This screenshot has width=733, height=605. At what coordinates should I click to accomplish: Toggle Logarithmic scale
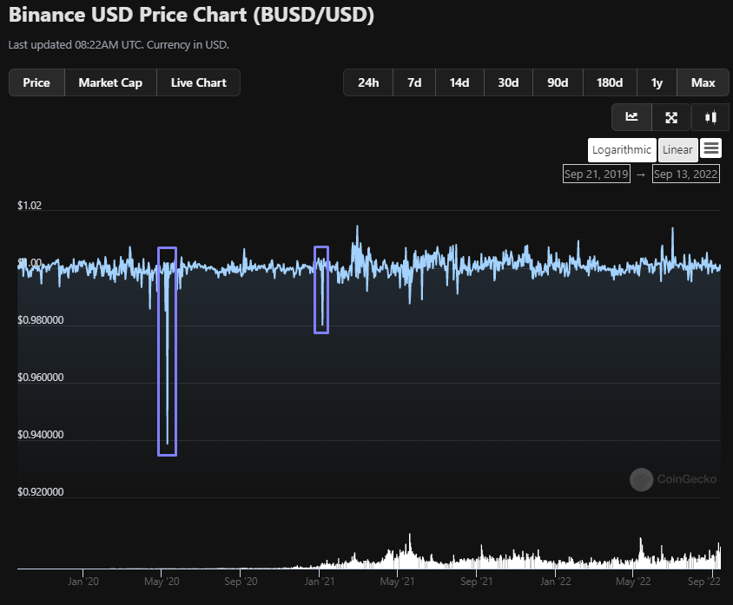click(622, 149)
